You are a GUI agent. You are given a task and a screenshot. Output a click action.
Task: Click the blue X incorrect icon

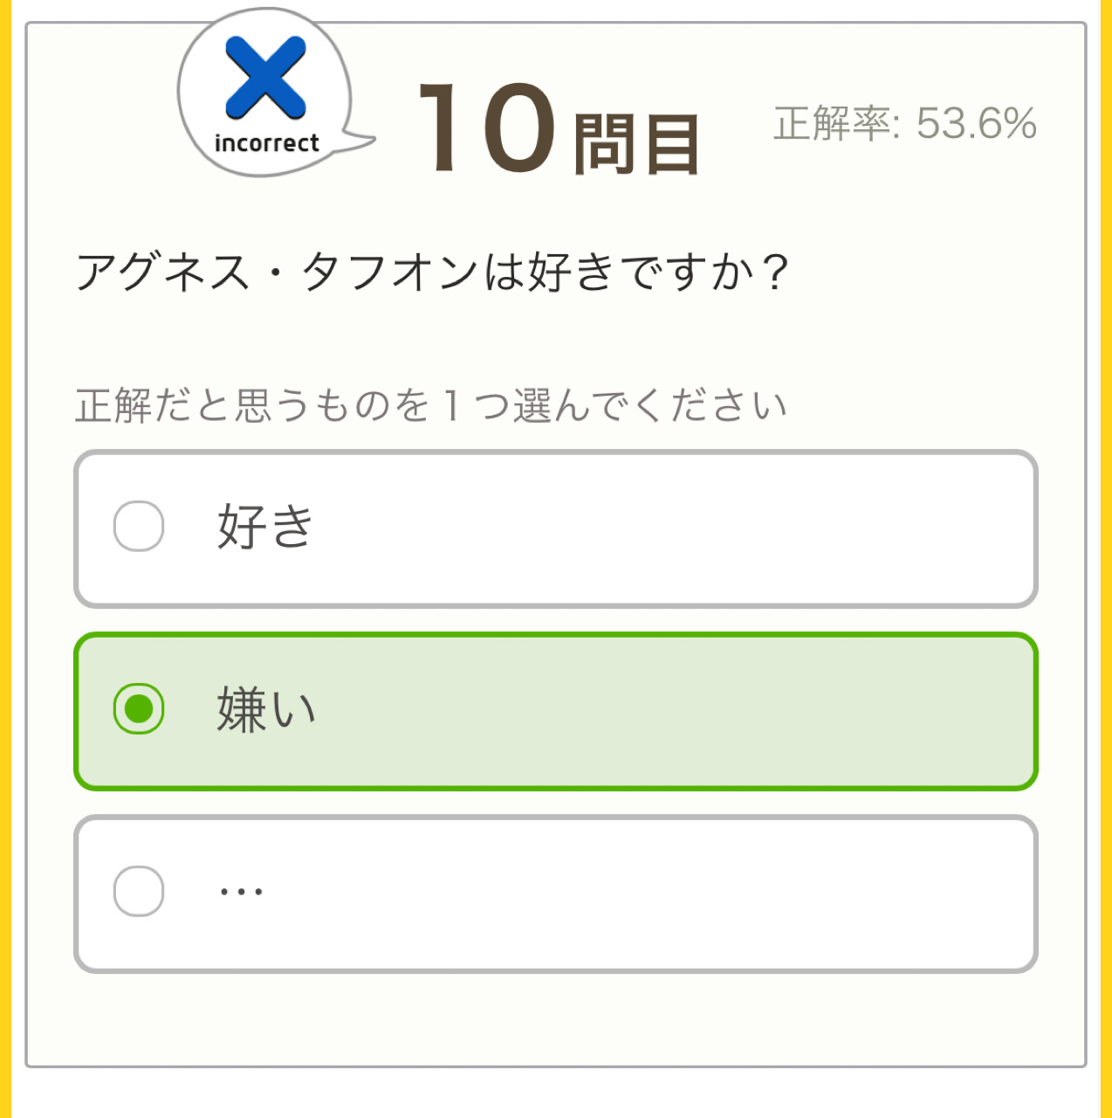(x=265, y=78)
